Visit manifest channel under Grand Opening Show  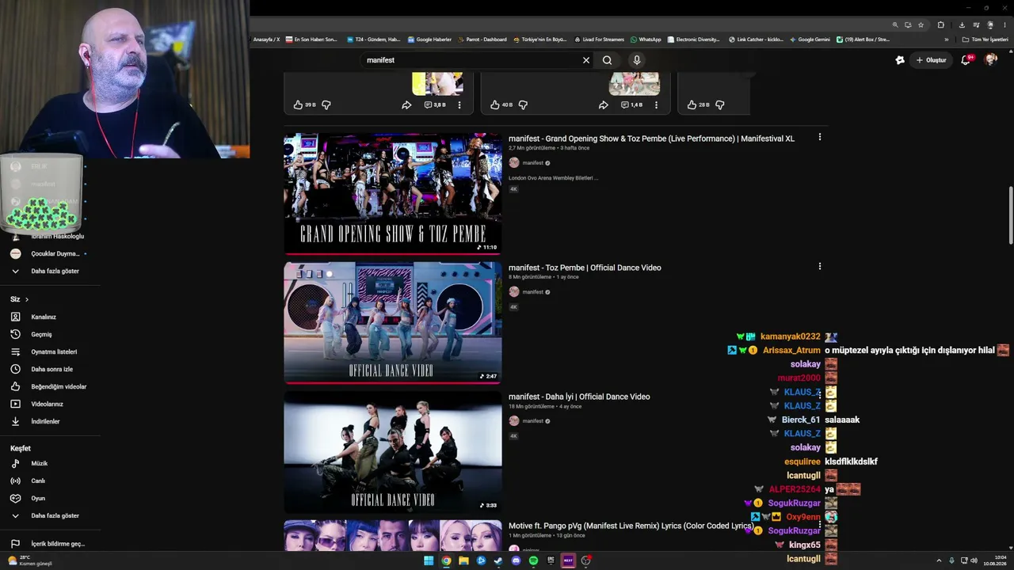click(532, 163)
